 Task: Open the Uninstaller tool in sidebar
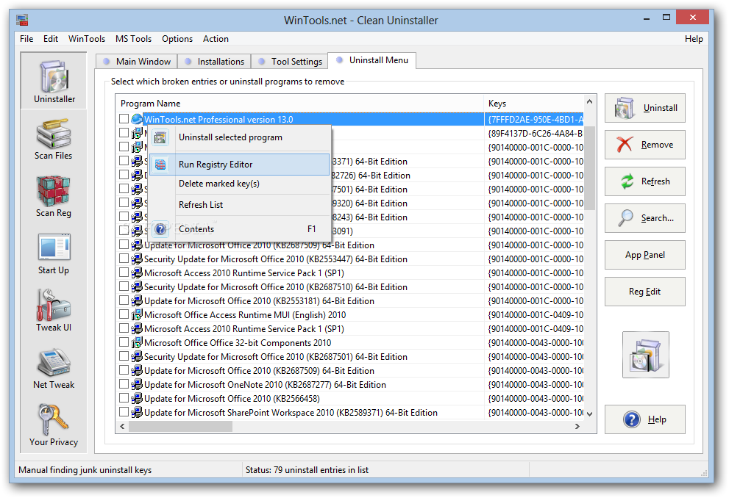coord(54,82)
